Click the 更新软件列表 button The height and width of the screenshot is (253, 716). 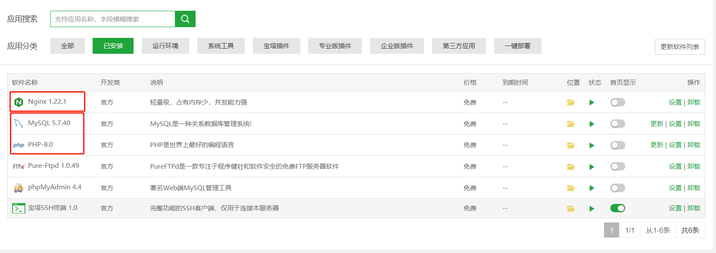point(680,46)
